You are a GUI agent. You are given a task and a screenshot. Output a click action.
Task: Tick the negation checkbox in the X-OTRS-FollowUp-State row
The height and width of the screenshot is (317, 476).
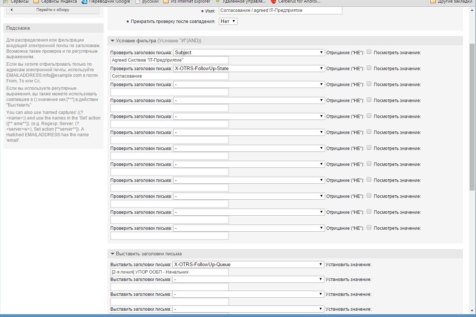[369, 68]
